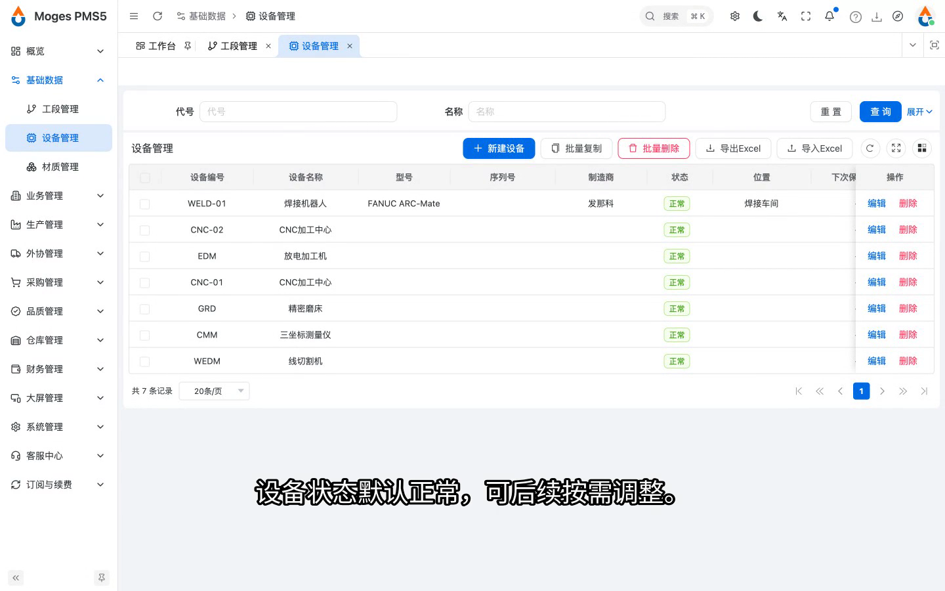Click the 批量删除 button
This screenshot has width=945, height=591.
[654, 148]
